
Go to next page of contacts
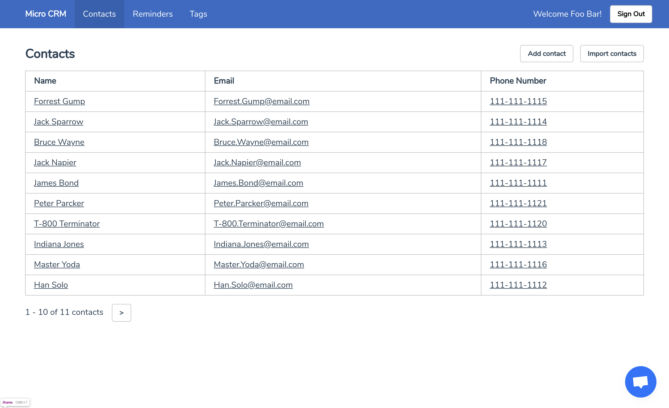[x=121, y=313]
